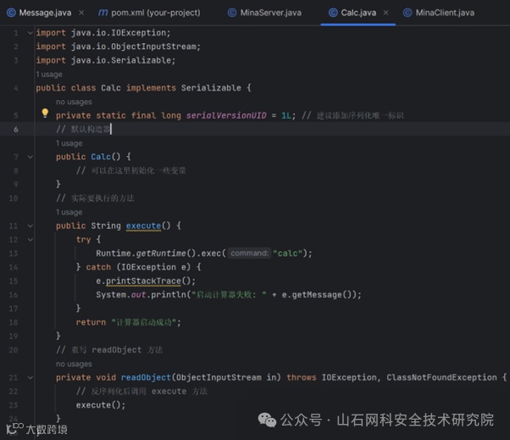Image resolution: width=510 pixels, height=440 pixels.
Task: Click the Message.java class icon
Action: pos(11,13)
